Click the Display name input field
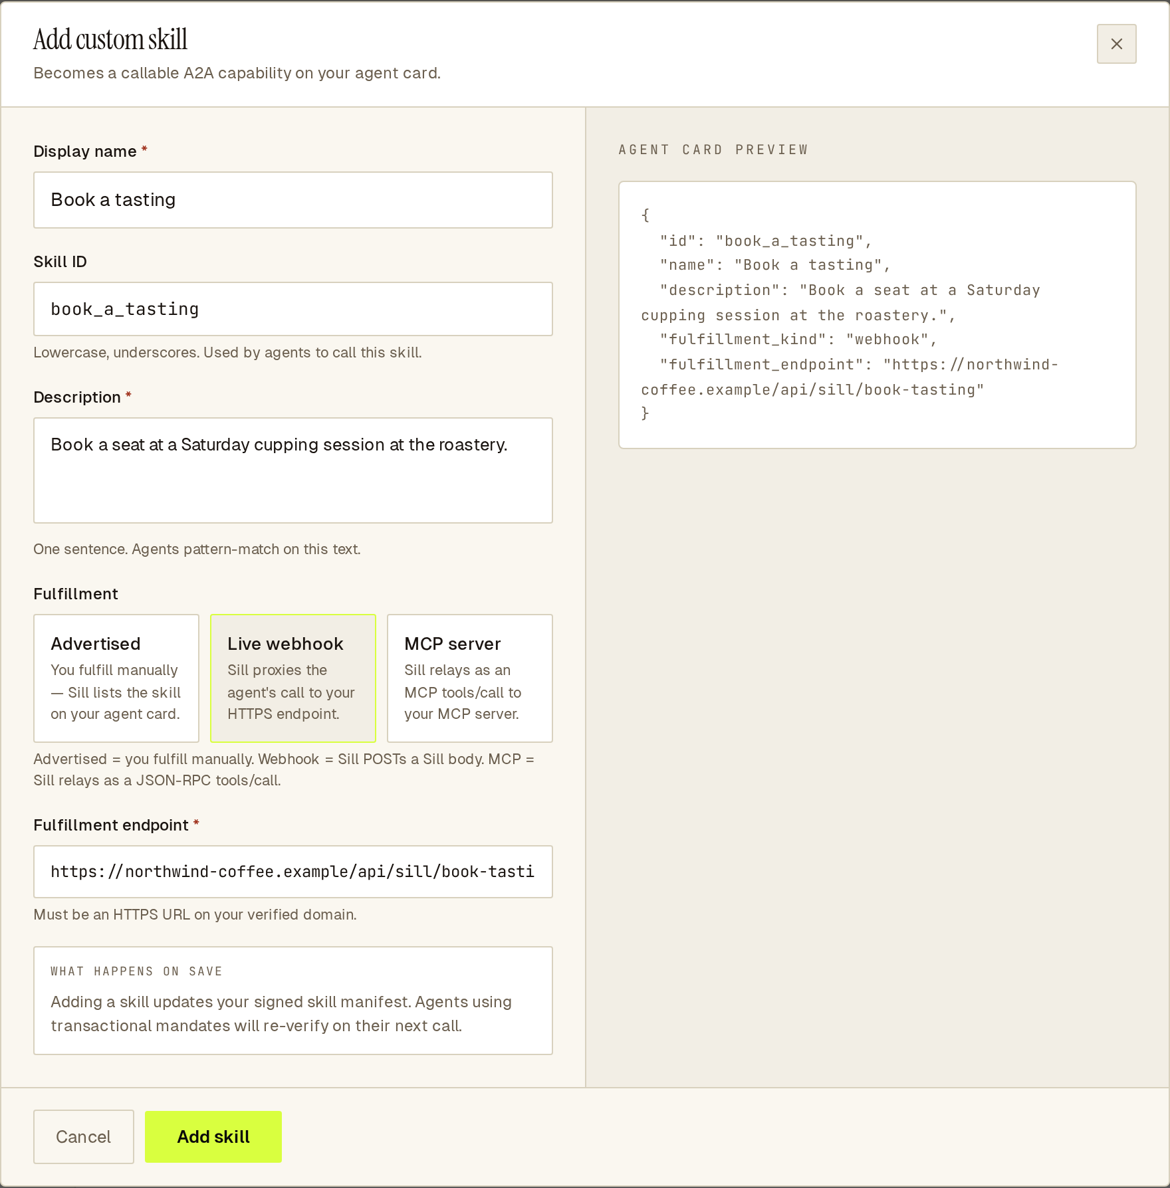The height and width of the screenshot is (1188, 1170). click(293, 200)
